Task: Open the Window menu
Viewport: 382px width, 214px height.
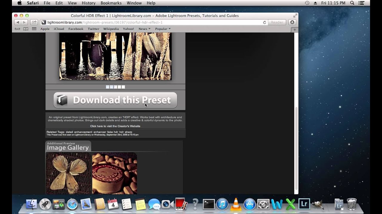Action: click(x=134, y=3)
